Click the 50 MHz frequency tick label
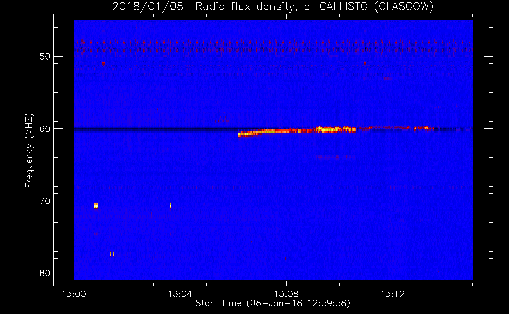This screenshot has width=509, height=314. pos(45,57)
